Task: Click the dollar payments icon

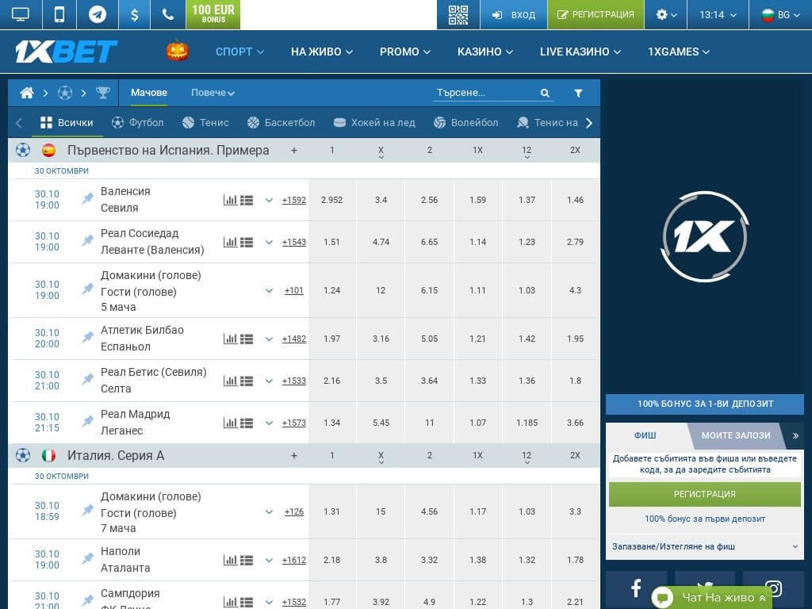Action: pyautogui.click(x=134, y=14)
